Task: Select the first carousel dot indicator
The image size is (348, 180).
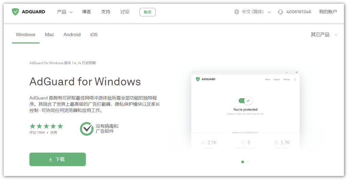Action: click(243, 162)
